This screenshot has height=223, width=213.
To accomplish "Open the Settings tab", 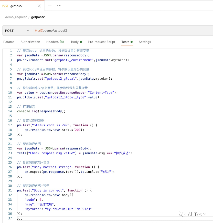I will (145, 42).
